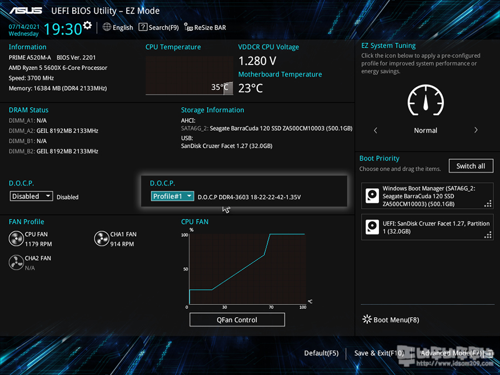
Task: Click the CPU FAN profile icon
Action: [16, 238]
